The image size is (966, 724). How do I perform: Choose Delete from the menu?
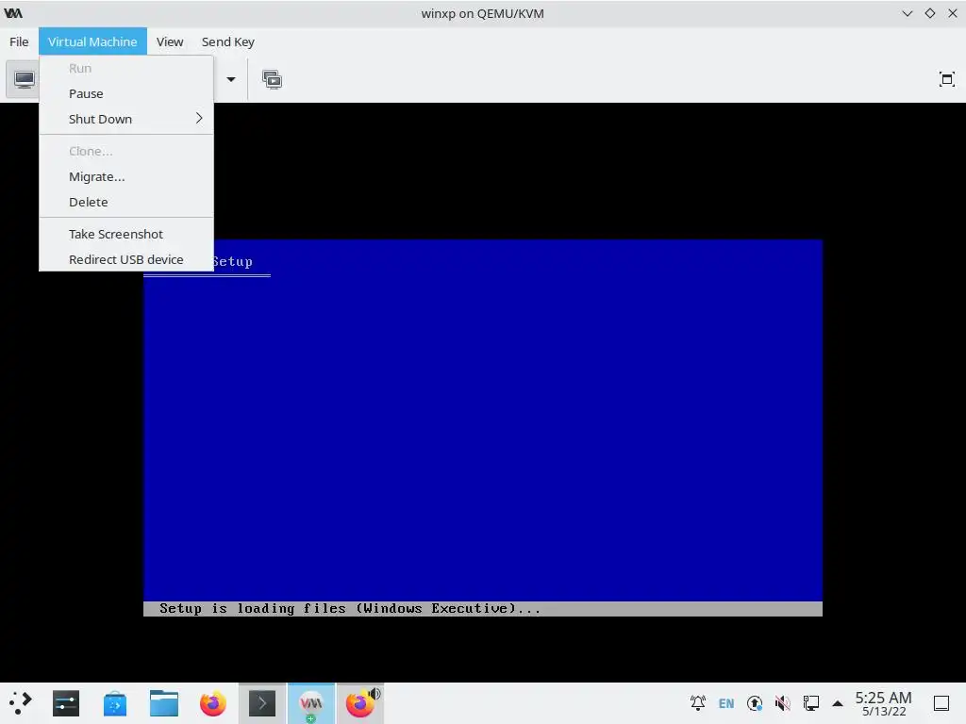pyautogui.click(x=126, y=202)
